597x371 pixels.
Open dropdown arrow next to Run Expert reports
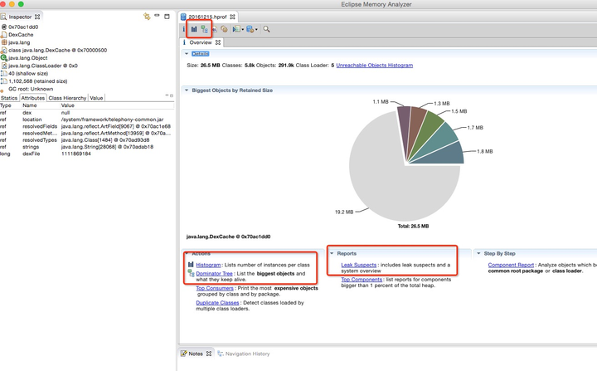[x=243, y=29]
